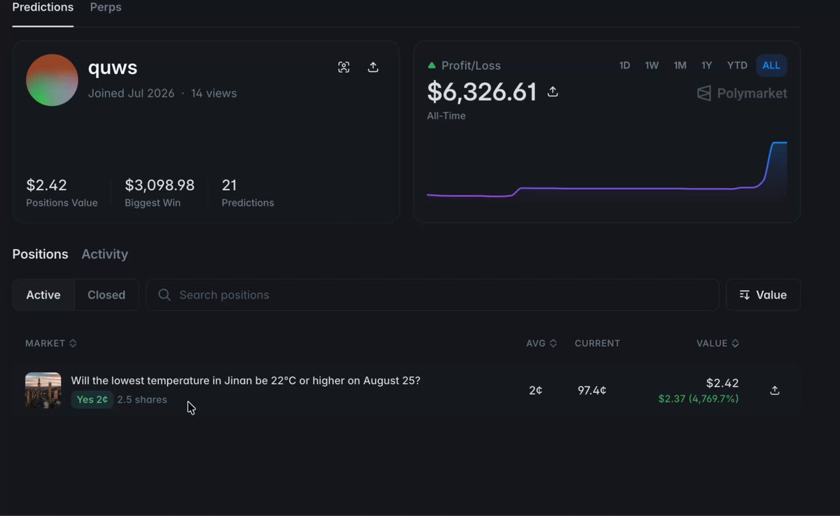Focus the Search positions field

point(433,295)
